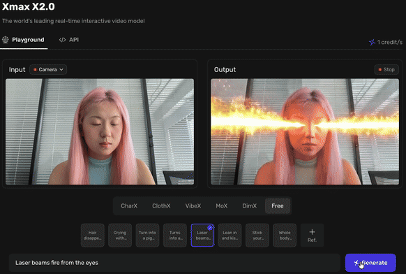Open the API tab
The width and height of the screenshot is (406, 274).
click(x=69, y=40)
